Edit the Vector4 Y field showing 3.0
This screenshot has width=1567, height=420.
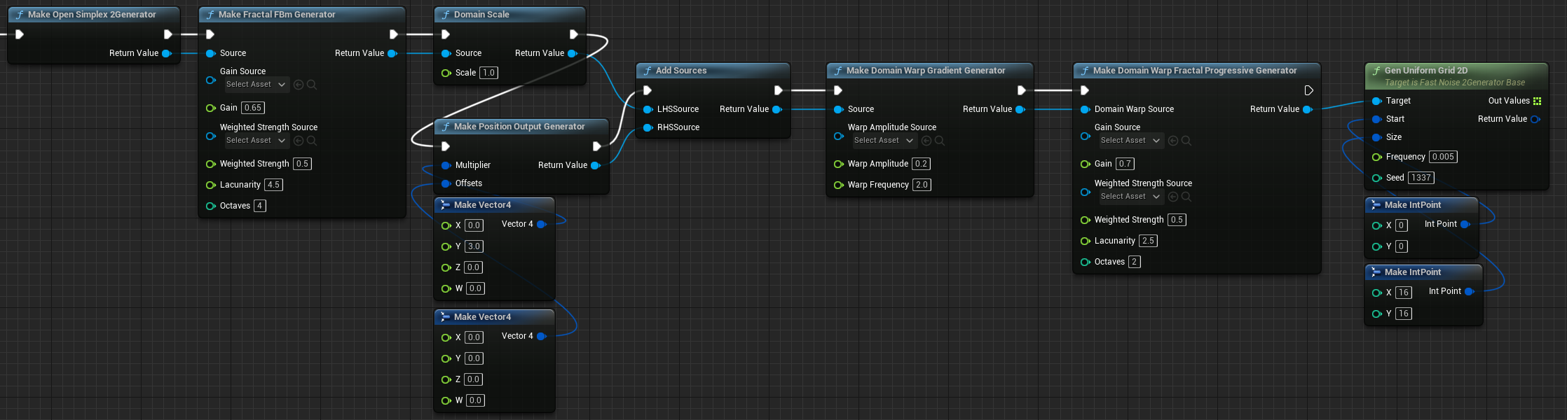coord(474,246)
